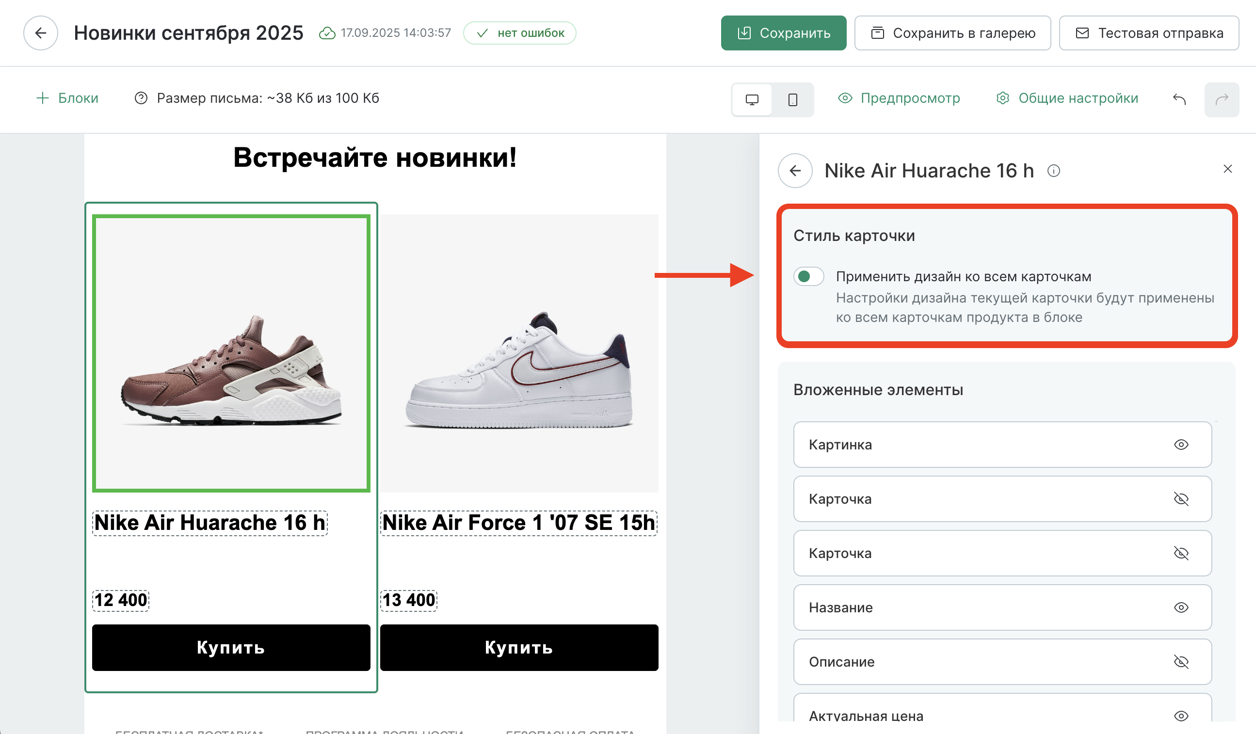This screenshot has height=734, width=1256.
Task: Open Общие настройки
Action: (1067, 98)
